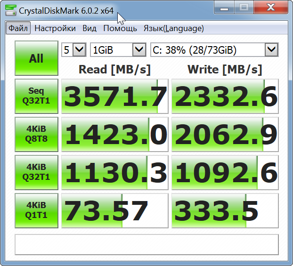Click the Seq Q32T1 read result 3571.7
This screenshot has width=293, height=266.
[115, 96]
